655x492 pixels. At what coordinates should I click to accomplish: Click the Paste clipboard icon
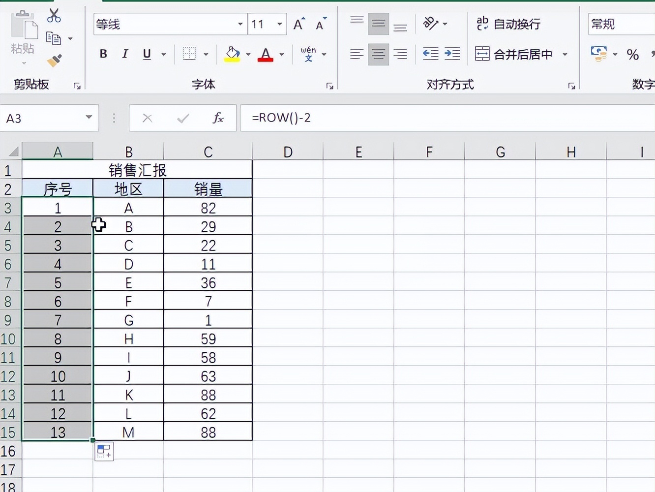click(24, 26)
